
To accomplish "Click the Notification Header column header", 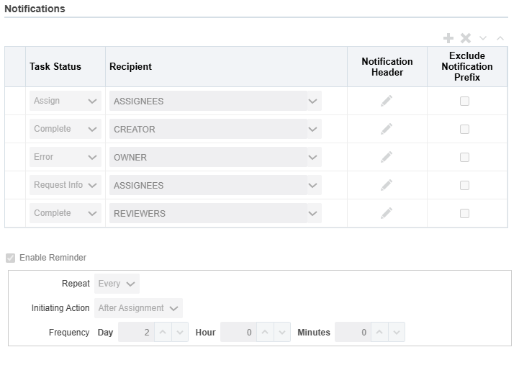I will (x=387, y=66).
